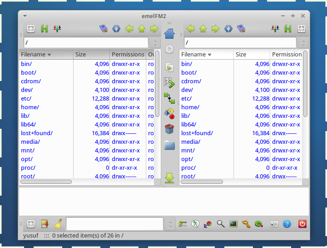This screenshot has width=327, height=248.
Task: Click the green disk-usage icon
Action: click(259, 224)
